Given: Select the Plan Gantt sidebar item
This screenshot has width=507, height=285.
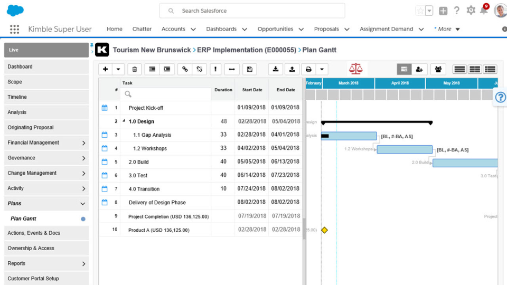Looking at the screenshot, I should (x=46, y=218).
